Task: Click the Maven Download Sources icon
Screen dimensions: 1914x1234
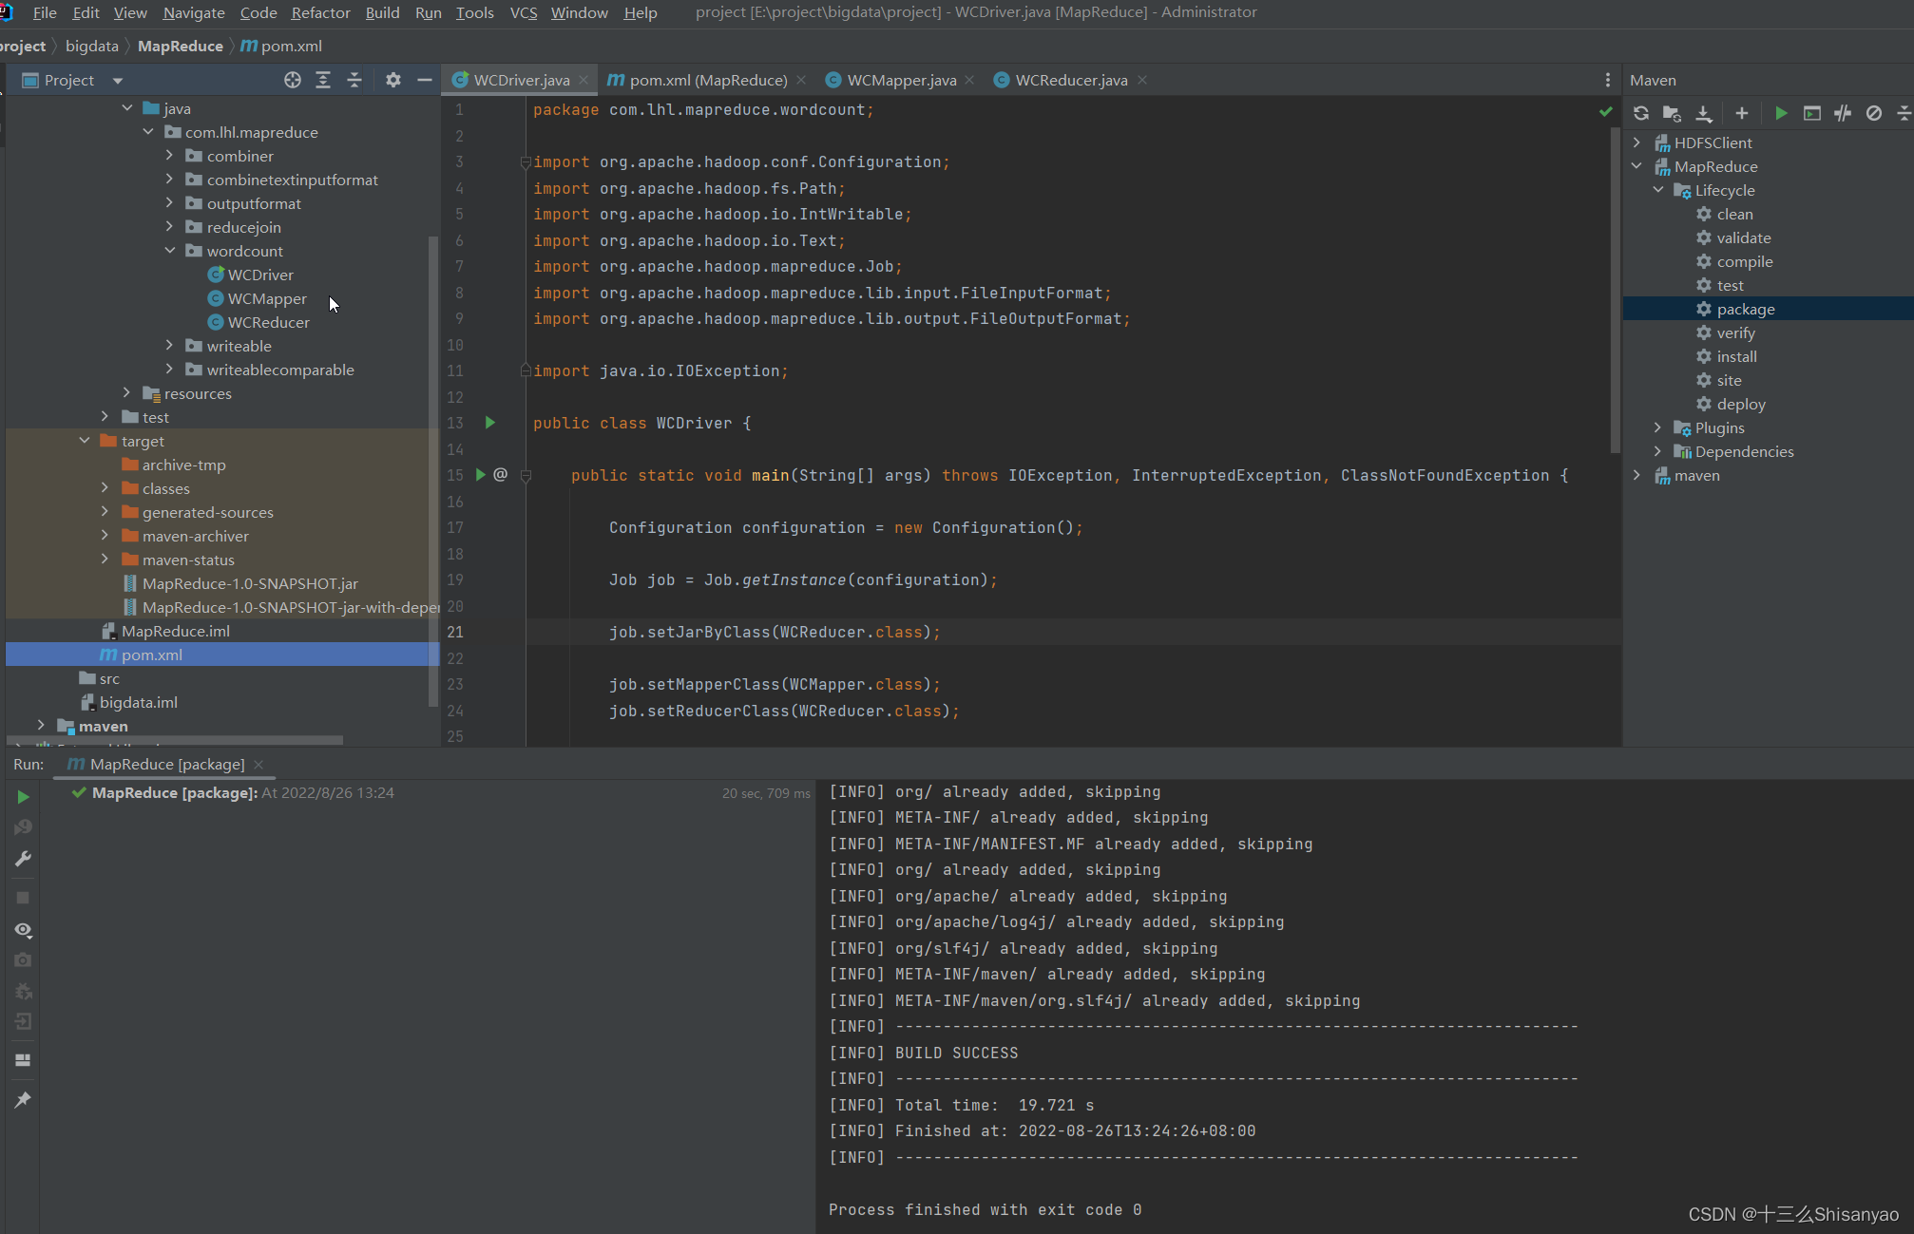Action: click(x=1704, y=113)
